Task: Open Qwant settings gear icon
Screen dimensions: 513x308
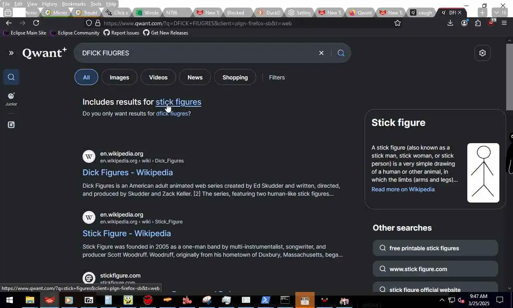Action: pos(483,53)
